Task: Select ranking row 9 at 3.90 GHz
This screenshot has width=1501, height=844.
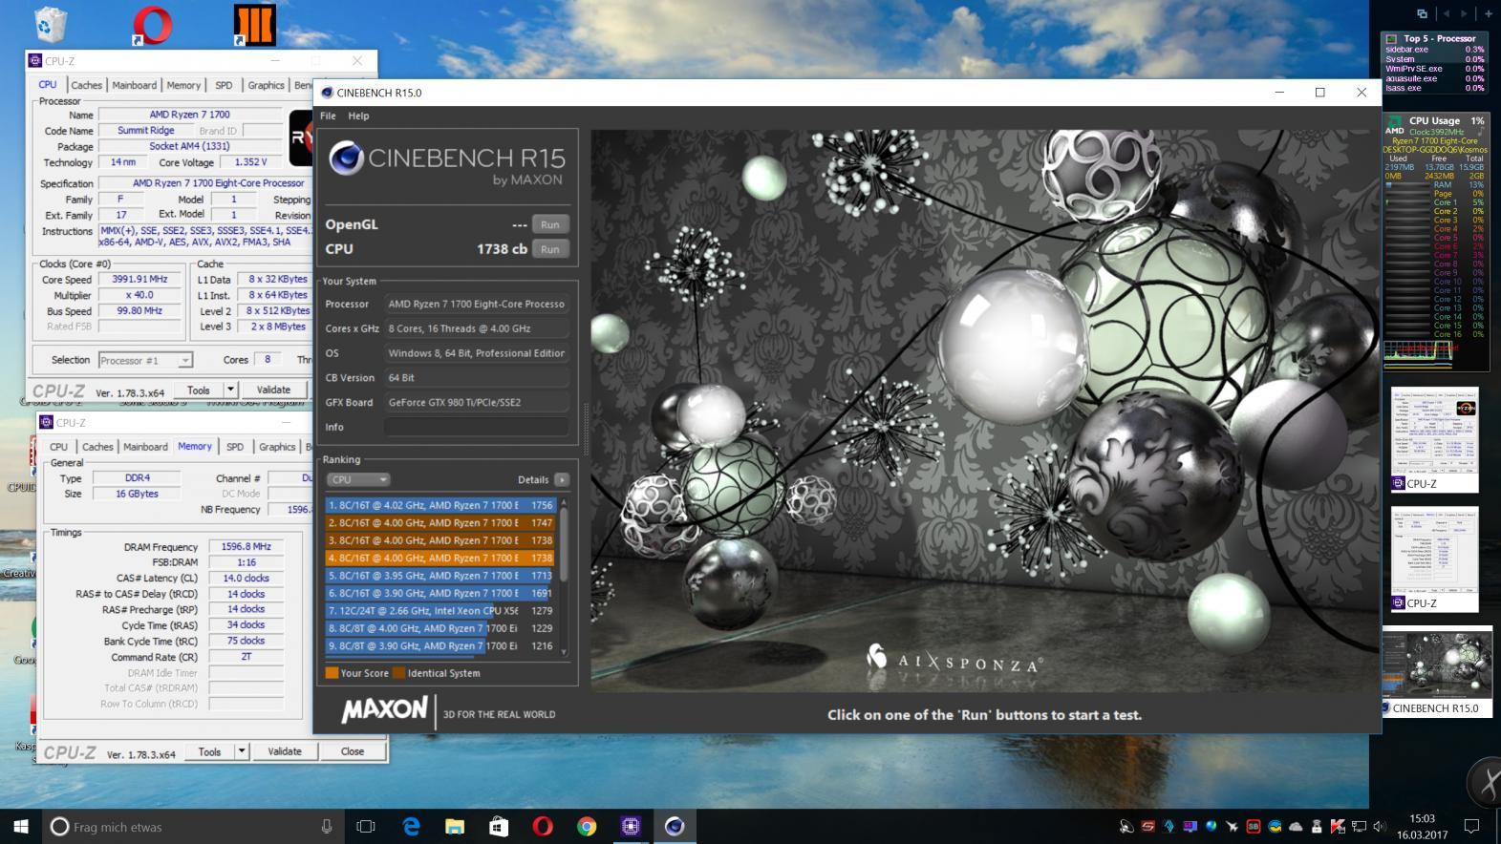Action: (x=440, y=646)
